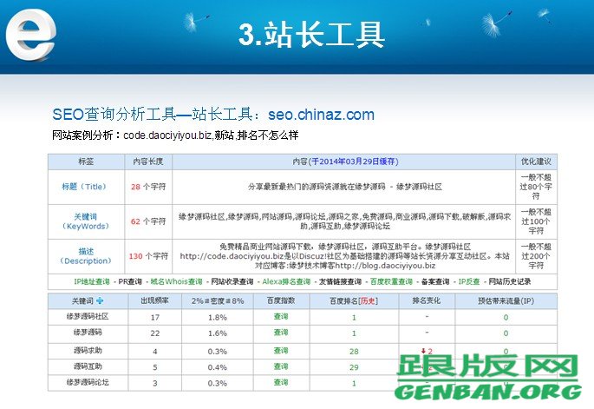Open the 百度权重查询 link

coord(391,281)
